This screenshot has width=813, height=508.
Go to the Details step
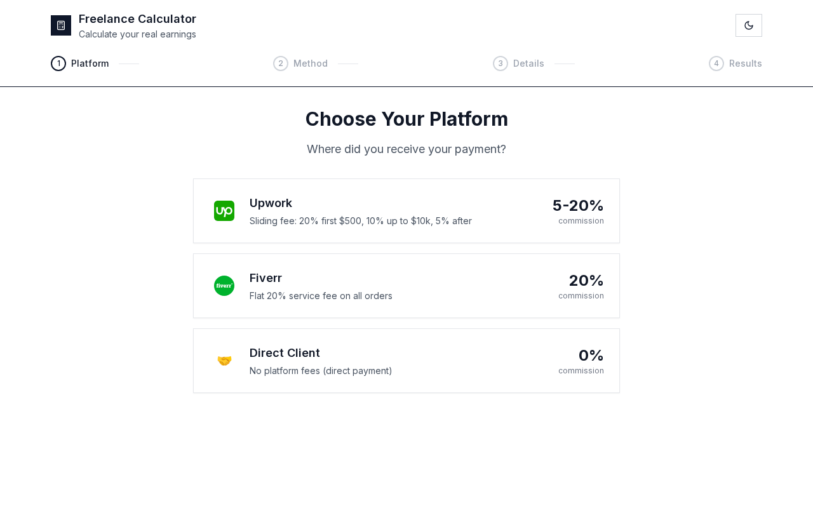point(528,63)
